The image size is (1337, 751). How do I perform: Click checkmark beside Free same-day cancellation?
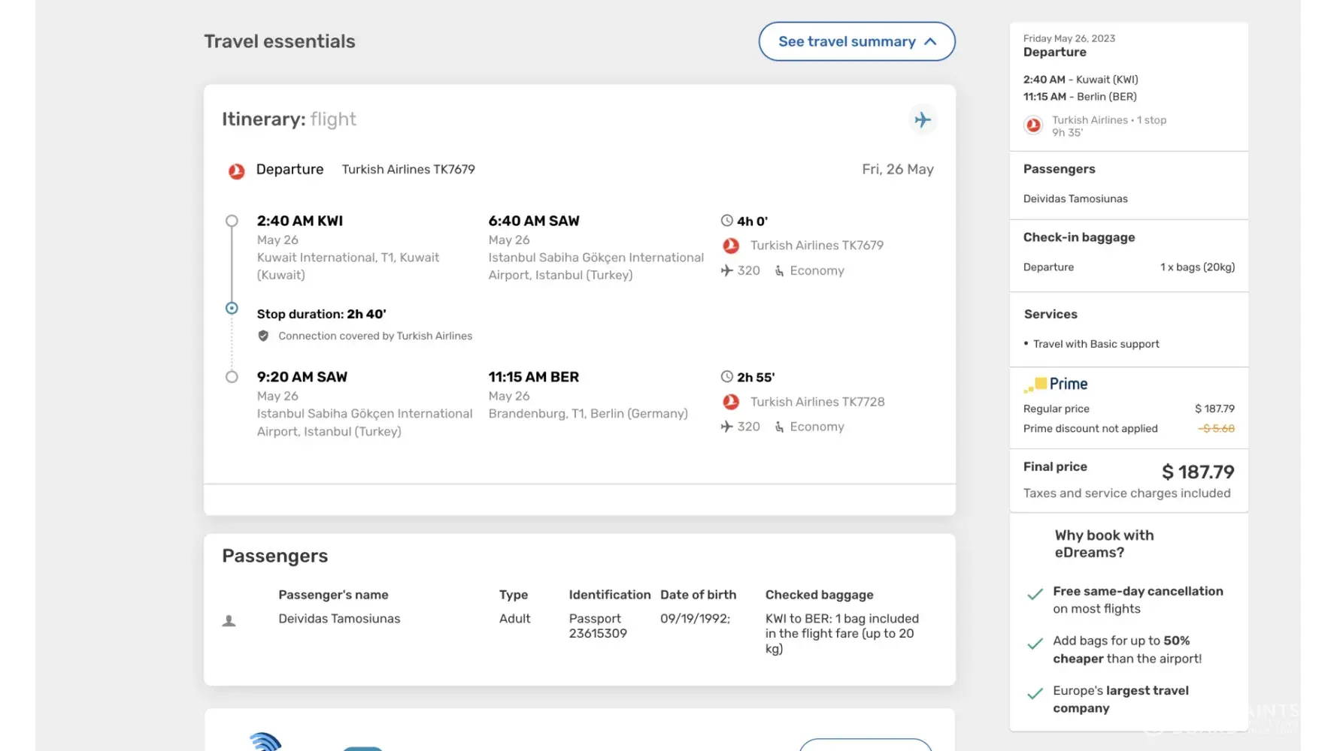[x=1035, y=594]
